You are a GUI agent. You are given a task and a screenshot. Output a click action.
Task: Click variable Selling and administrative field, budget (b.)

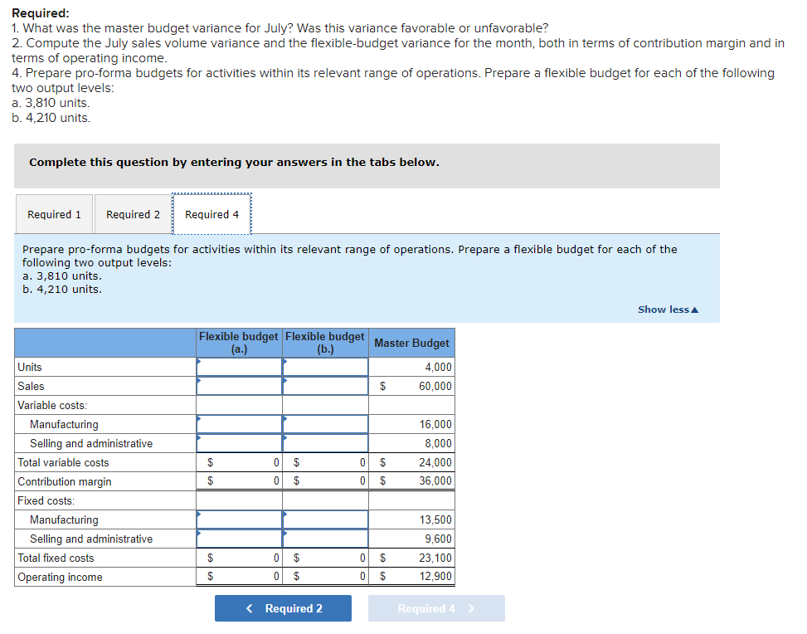[325, 443]
